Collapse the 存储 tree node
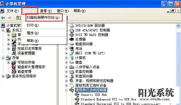This screenshot has width=181, height=105. [3, 58]
